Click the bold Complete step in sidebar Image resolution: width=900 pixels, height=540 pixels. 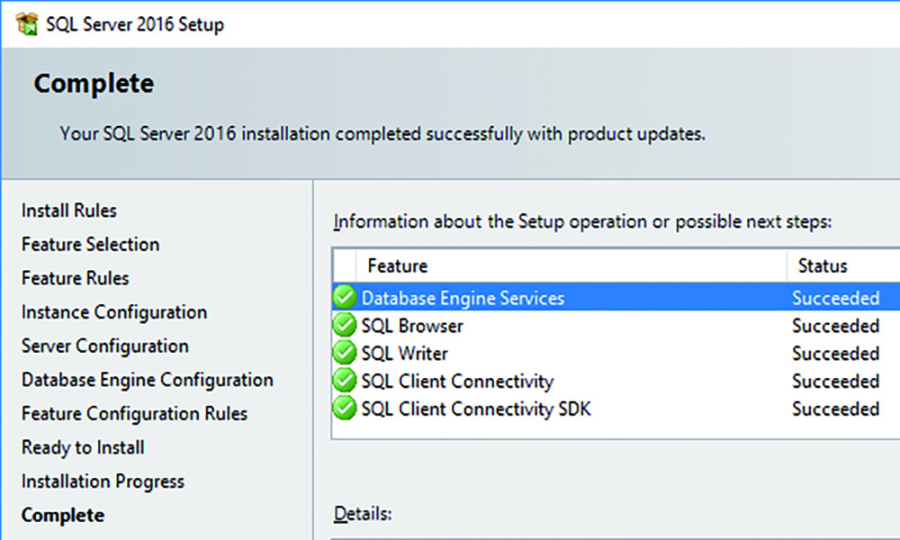(63, 516)
